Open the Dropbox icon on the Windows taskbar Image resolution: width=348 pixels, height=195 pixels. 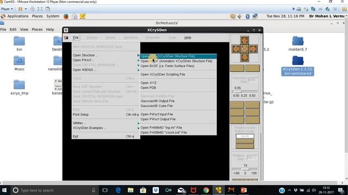point(156,190)
